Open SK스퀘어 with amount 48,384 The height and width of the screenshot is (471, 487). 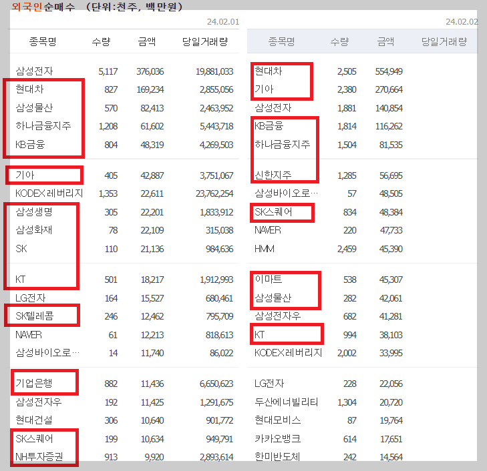click(273, 211)
